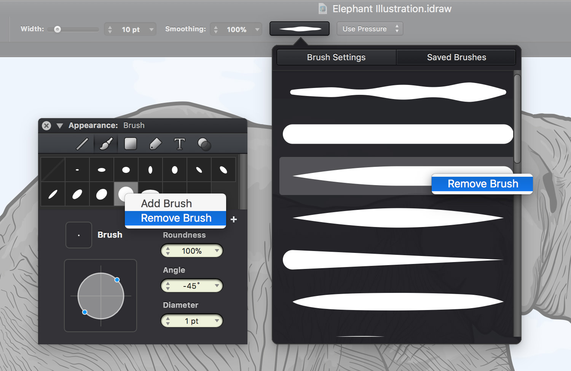Click the Elephant Illustration.idraw document icon
This screenshot has width=571, height=371.
click(323, 9)
